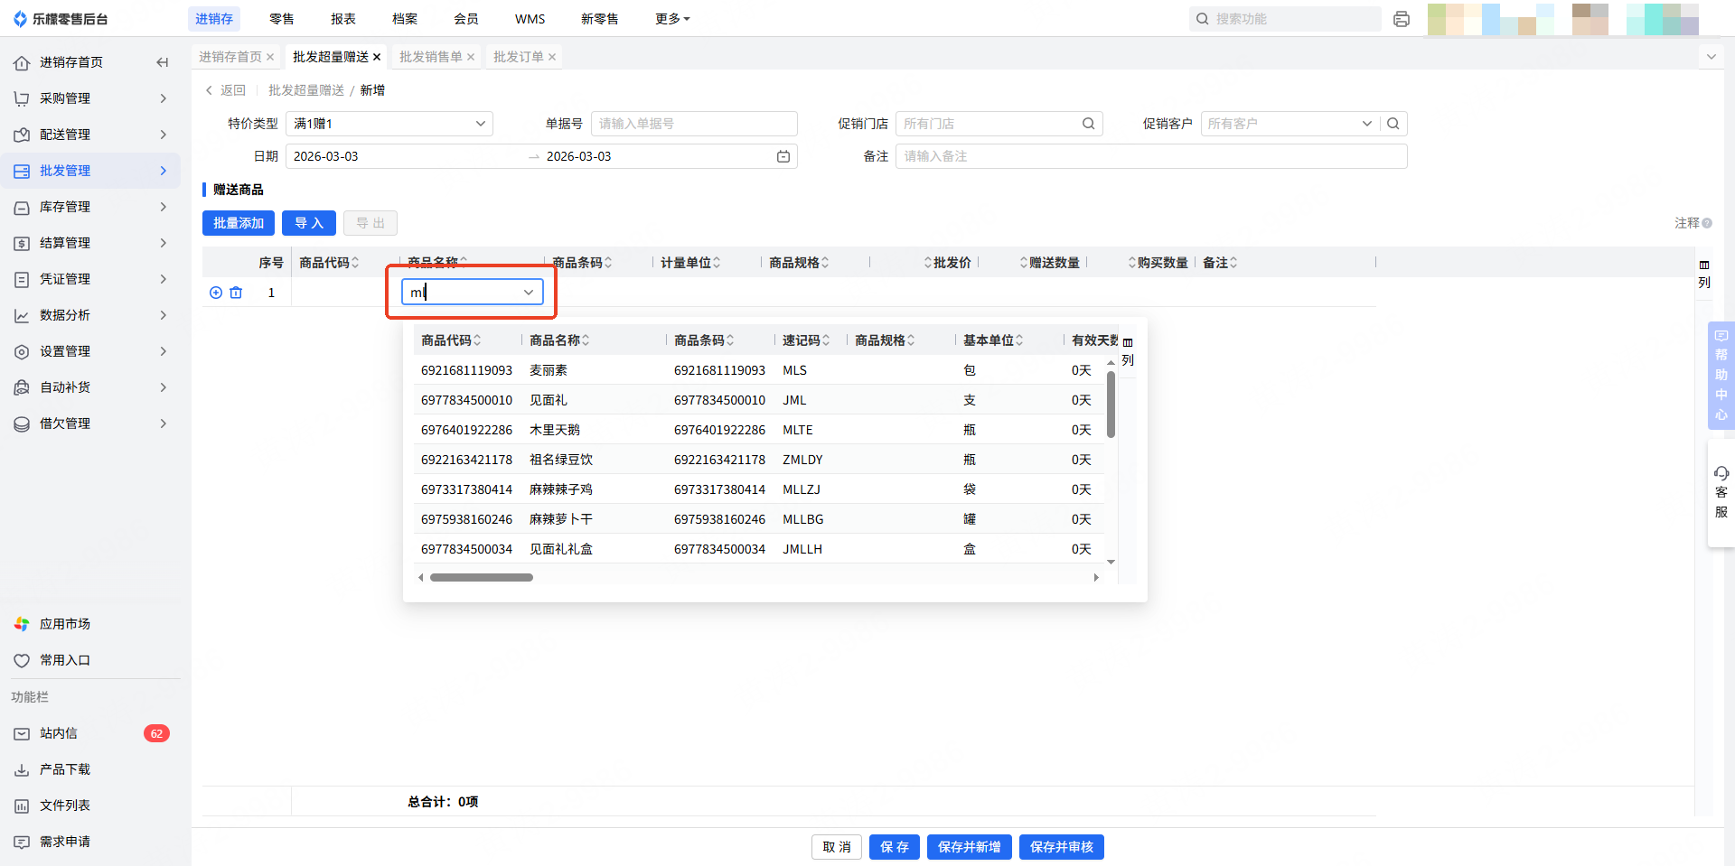The width and height of the screenshot is (1735, 866).
Task: Search customers via 促销客户 magnifier button
Action: point(1393,124)
